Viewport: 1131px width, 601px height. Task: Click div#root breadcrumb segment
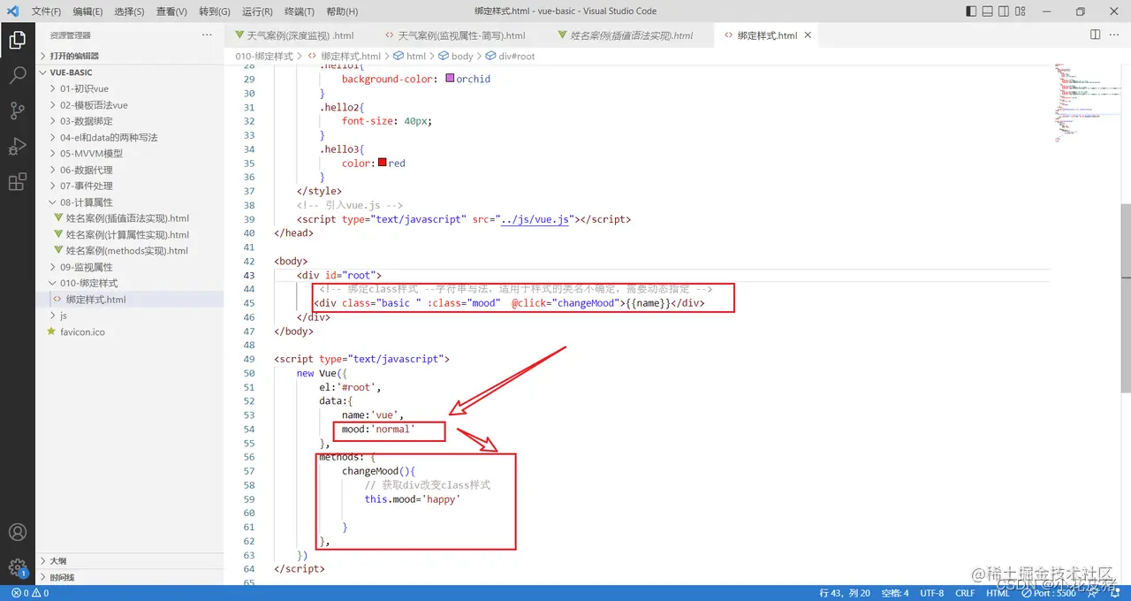(511, 56)
